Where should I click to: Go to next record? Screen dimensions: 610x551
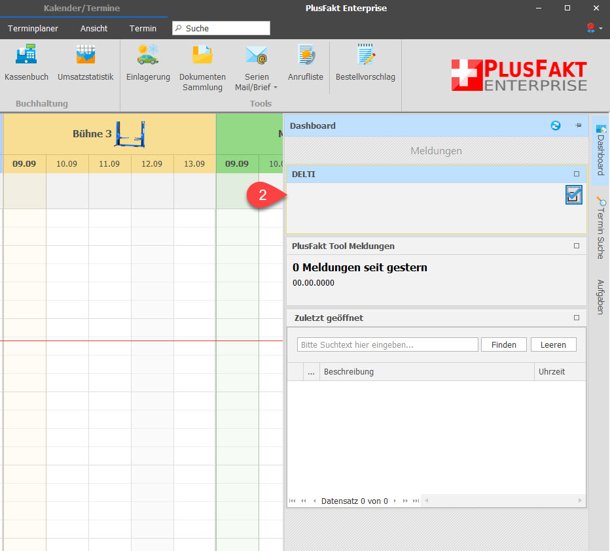[x=395, y=501]
